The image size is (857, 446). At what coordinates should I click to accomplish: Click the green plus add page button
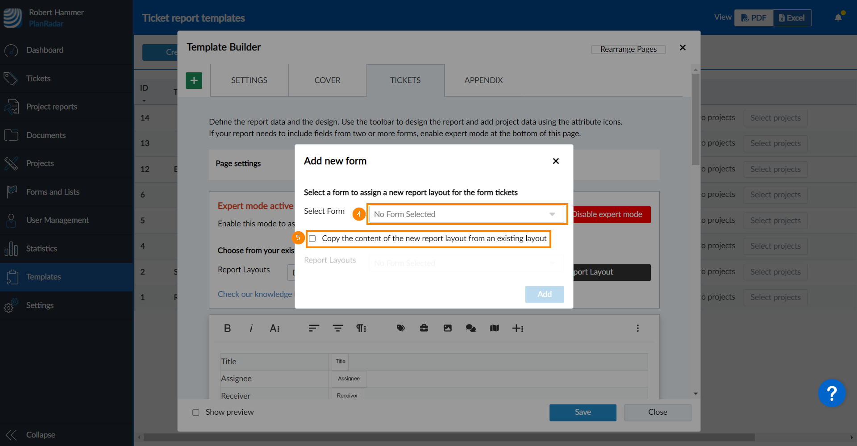tap(194, 81)
